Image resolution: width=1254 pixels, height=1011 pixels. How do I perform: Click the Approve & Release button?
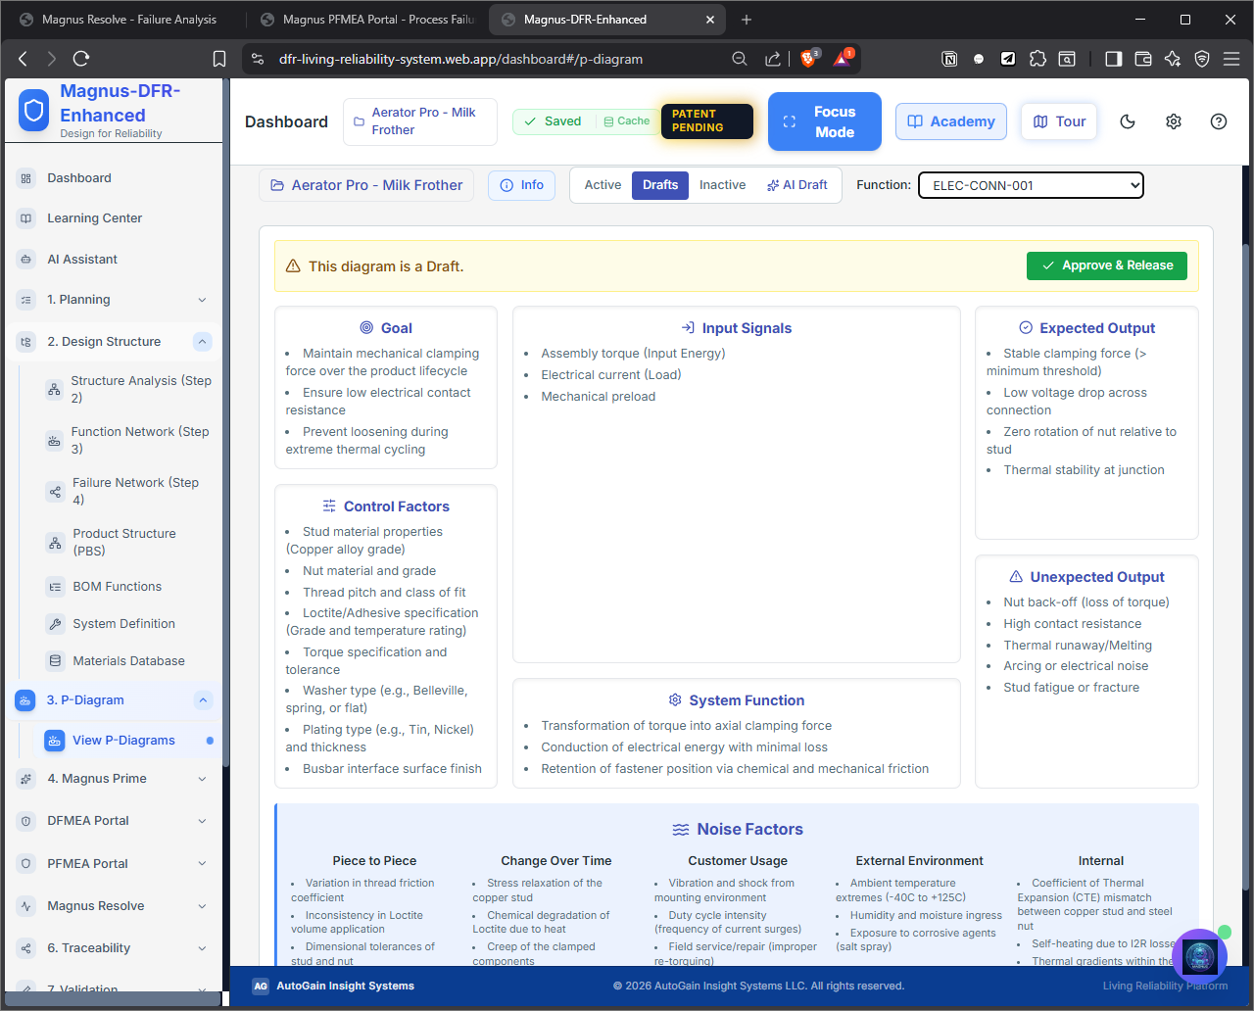tap(1107, 265)
